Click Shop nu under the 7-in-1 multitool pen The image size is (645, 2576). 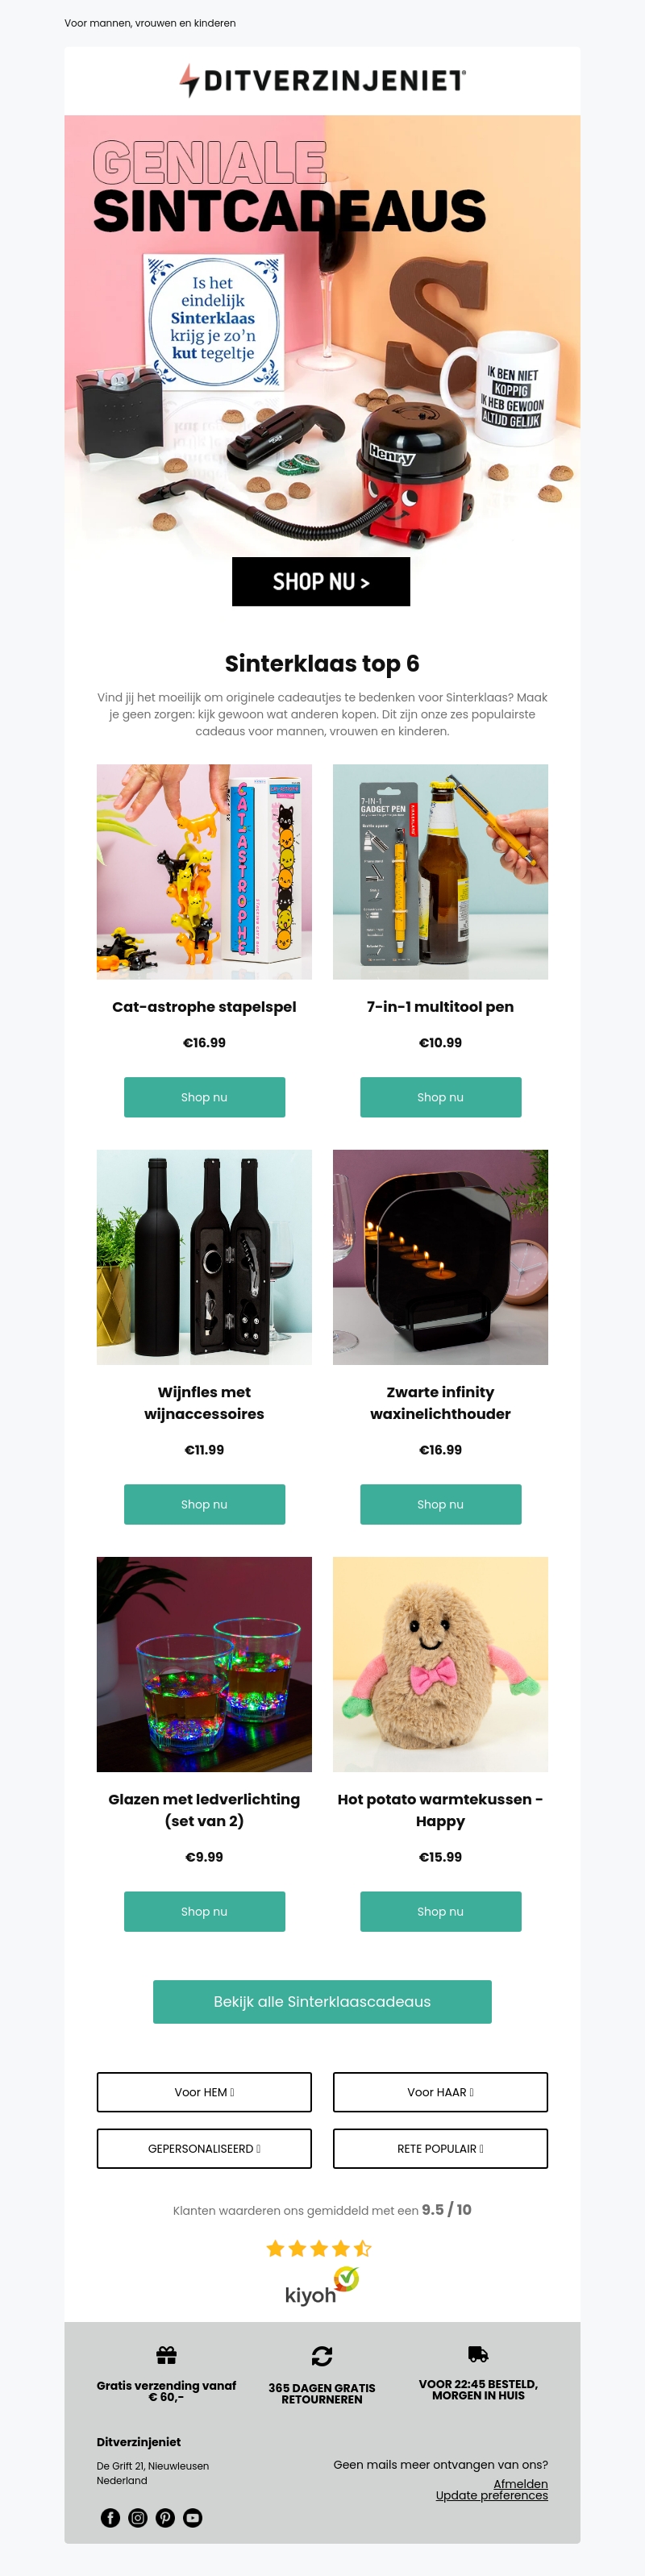pos(440,1097)
